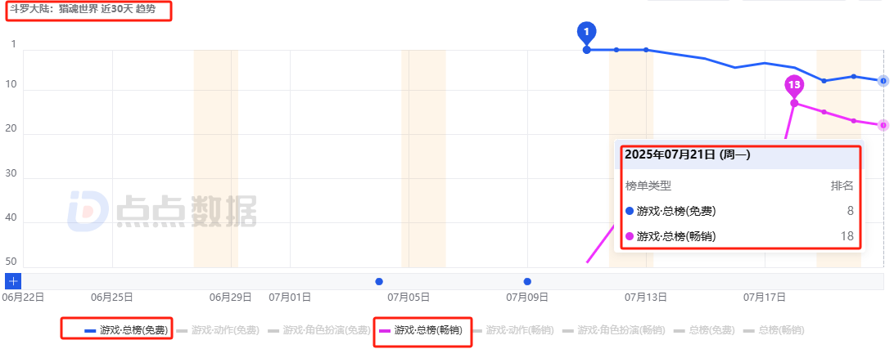Enable the 游戏·动作(畅销) legend series
The width and height of the screenshot is (894, 349).
pyautogui.click(x=512, y=330)
